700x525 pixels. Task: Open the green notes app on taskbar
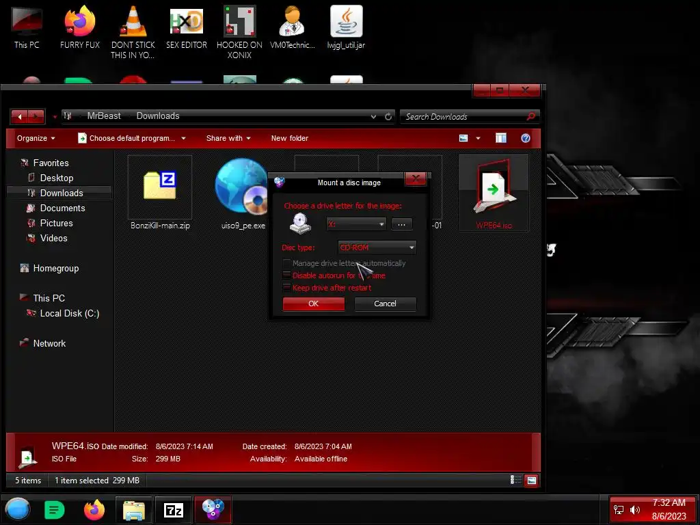(55, 510)
